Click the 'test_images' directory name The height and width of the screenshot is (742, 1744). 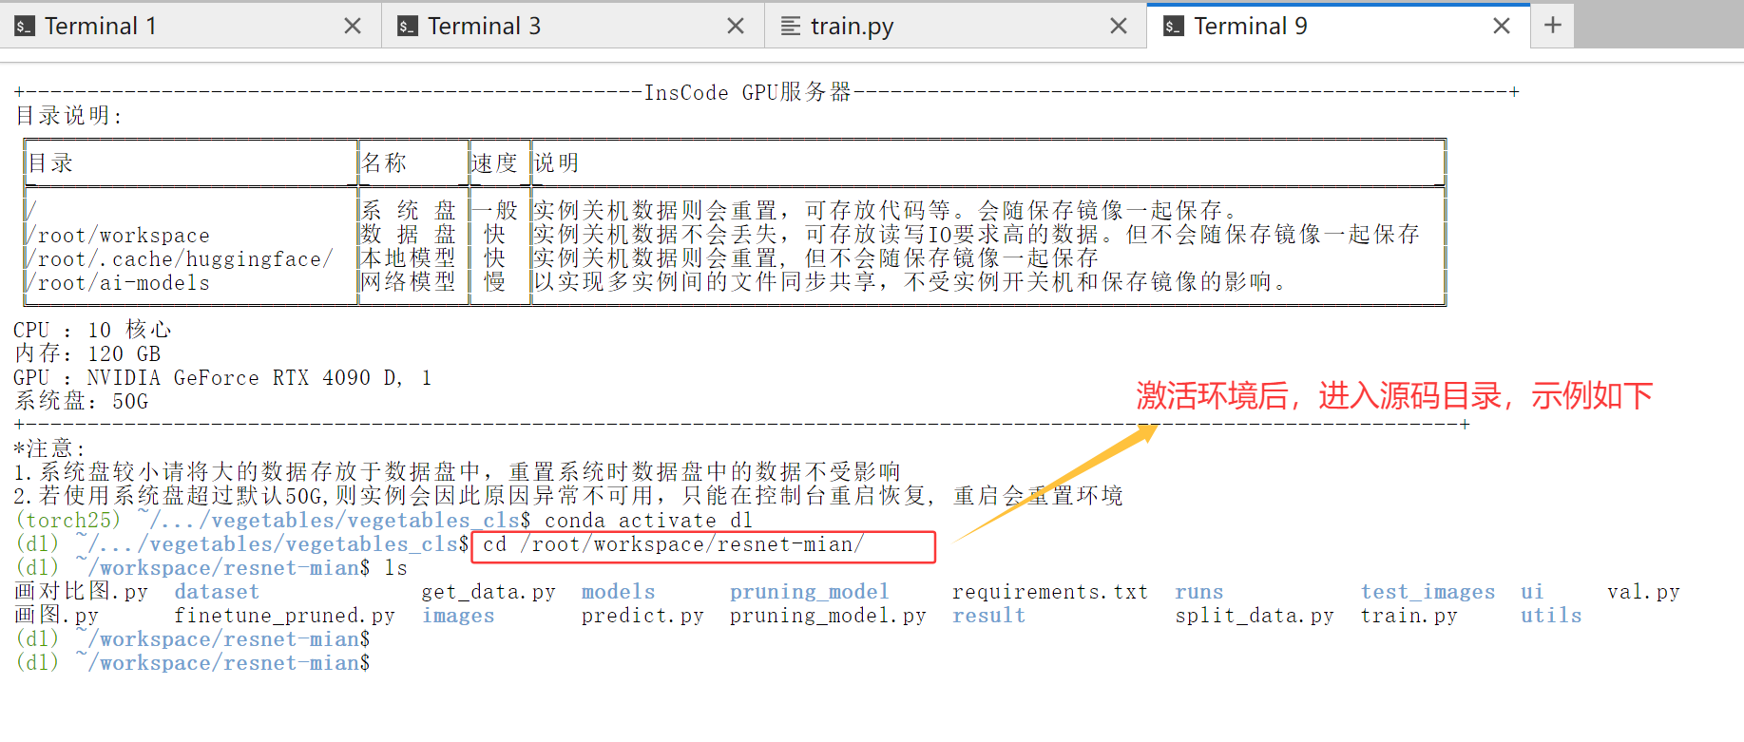pos(1428,592)
